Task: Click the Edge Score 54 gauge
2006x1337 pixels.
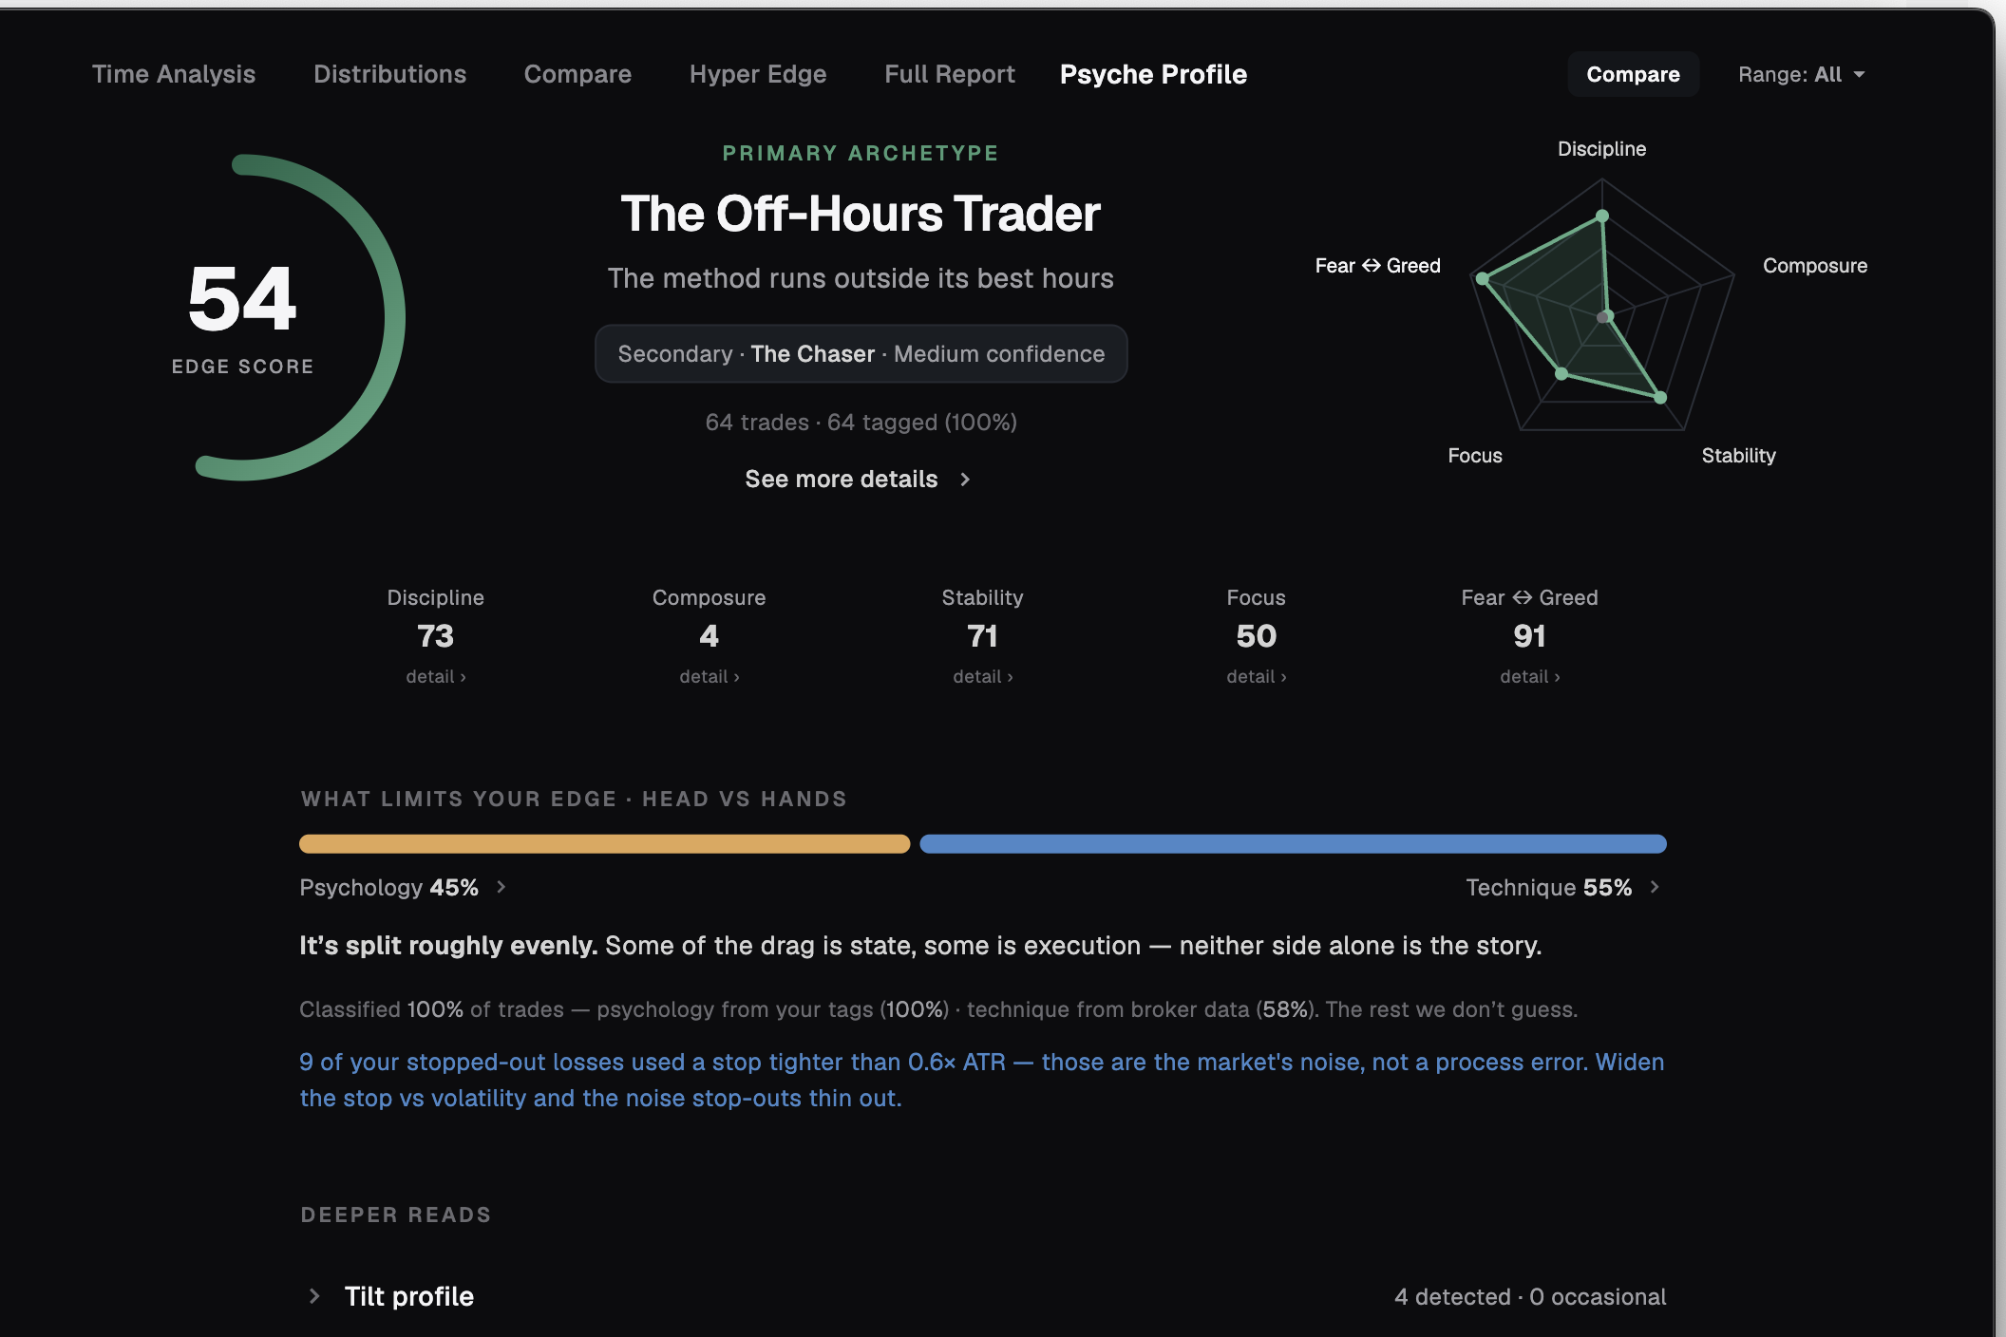Action: pos(243,317)
